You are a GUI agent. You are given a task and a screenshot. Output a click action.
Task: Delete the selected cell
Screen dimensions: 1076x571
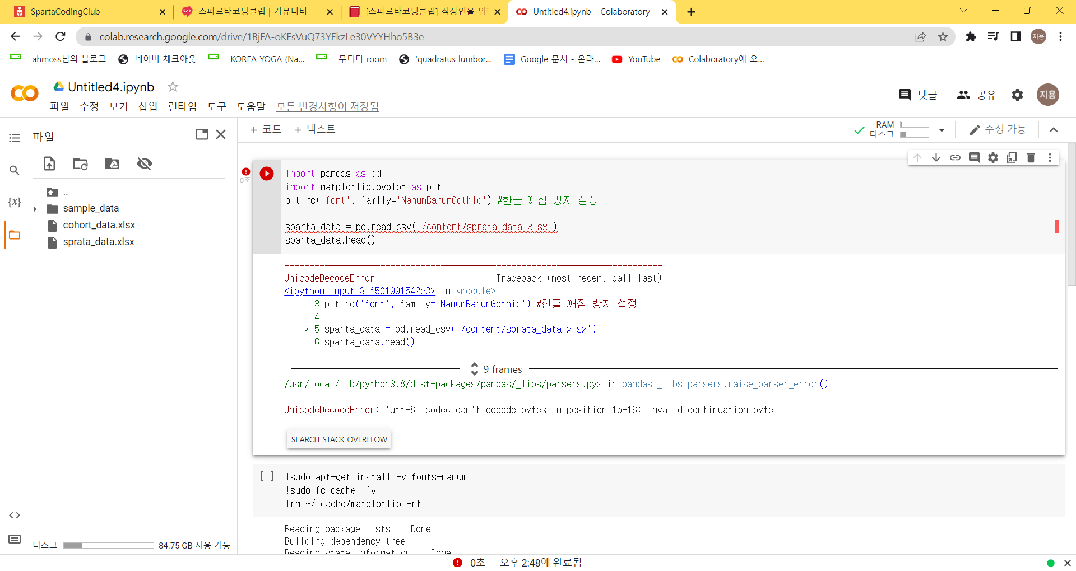(1031, 157)
